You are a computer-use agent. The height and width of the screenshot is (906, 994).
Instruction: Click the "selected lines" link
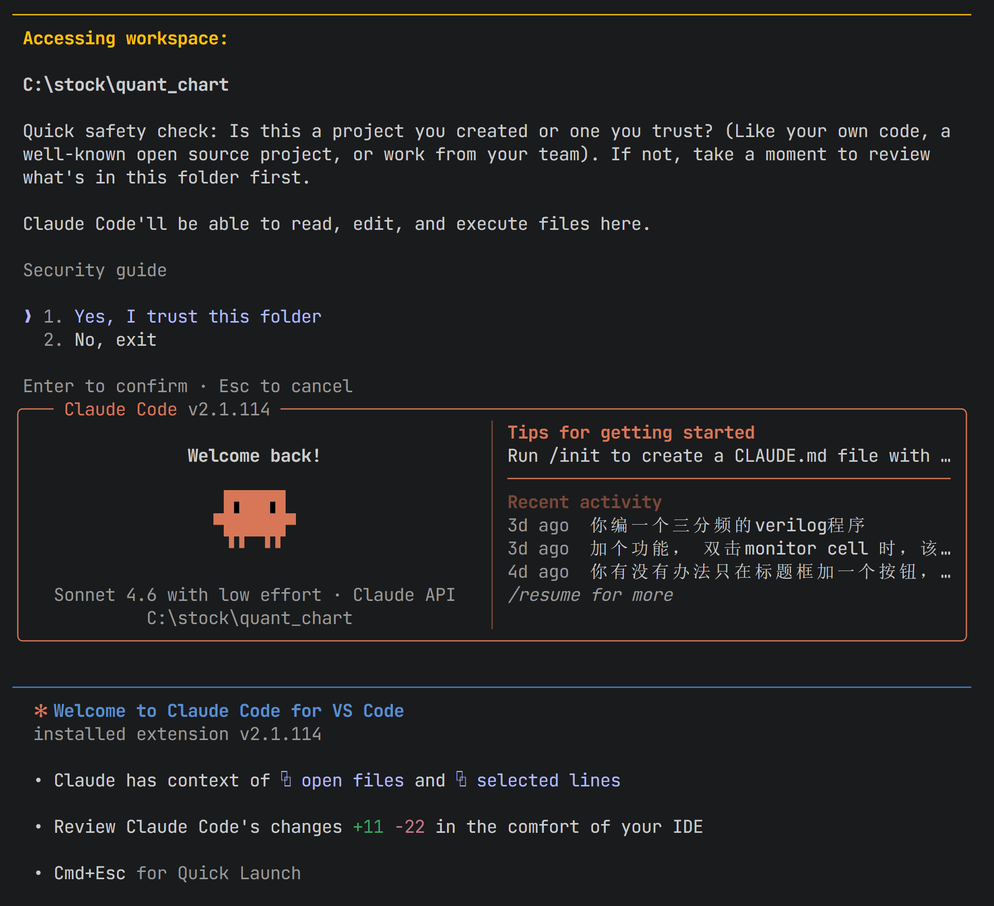549,780
